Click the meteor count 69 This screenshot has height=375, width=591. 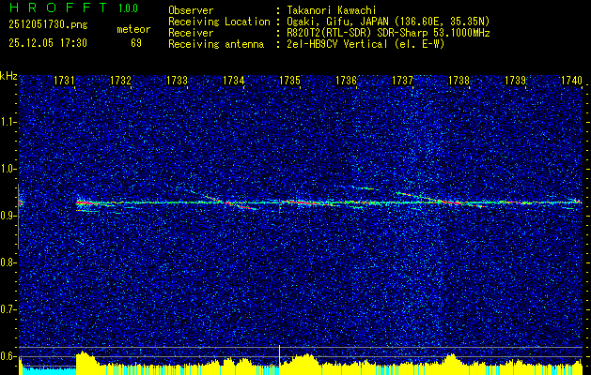[136, 43]
